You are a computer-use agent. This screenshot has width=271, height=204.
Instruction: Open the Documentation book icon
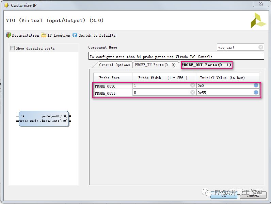click(9, 35)
